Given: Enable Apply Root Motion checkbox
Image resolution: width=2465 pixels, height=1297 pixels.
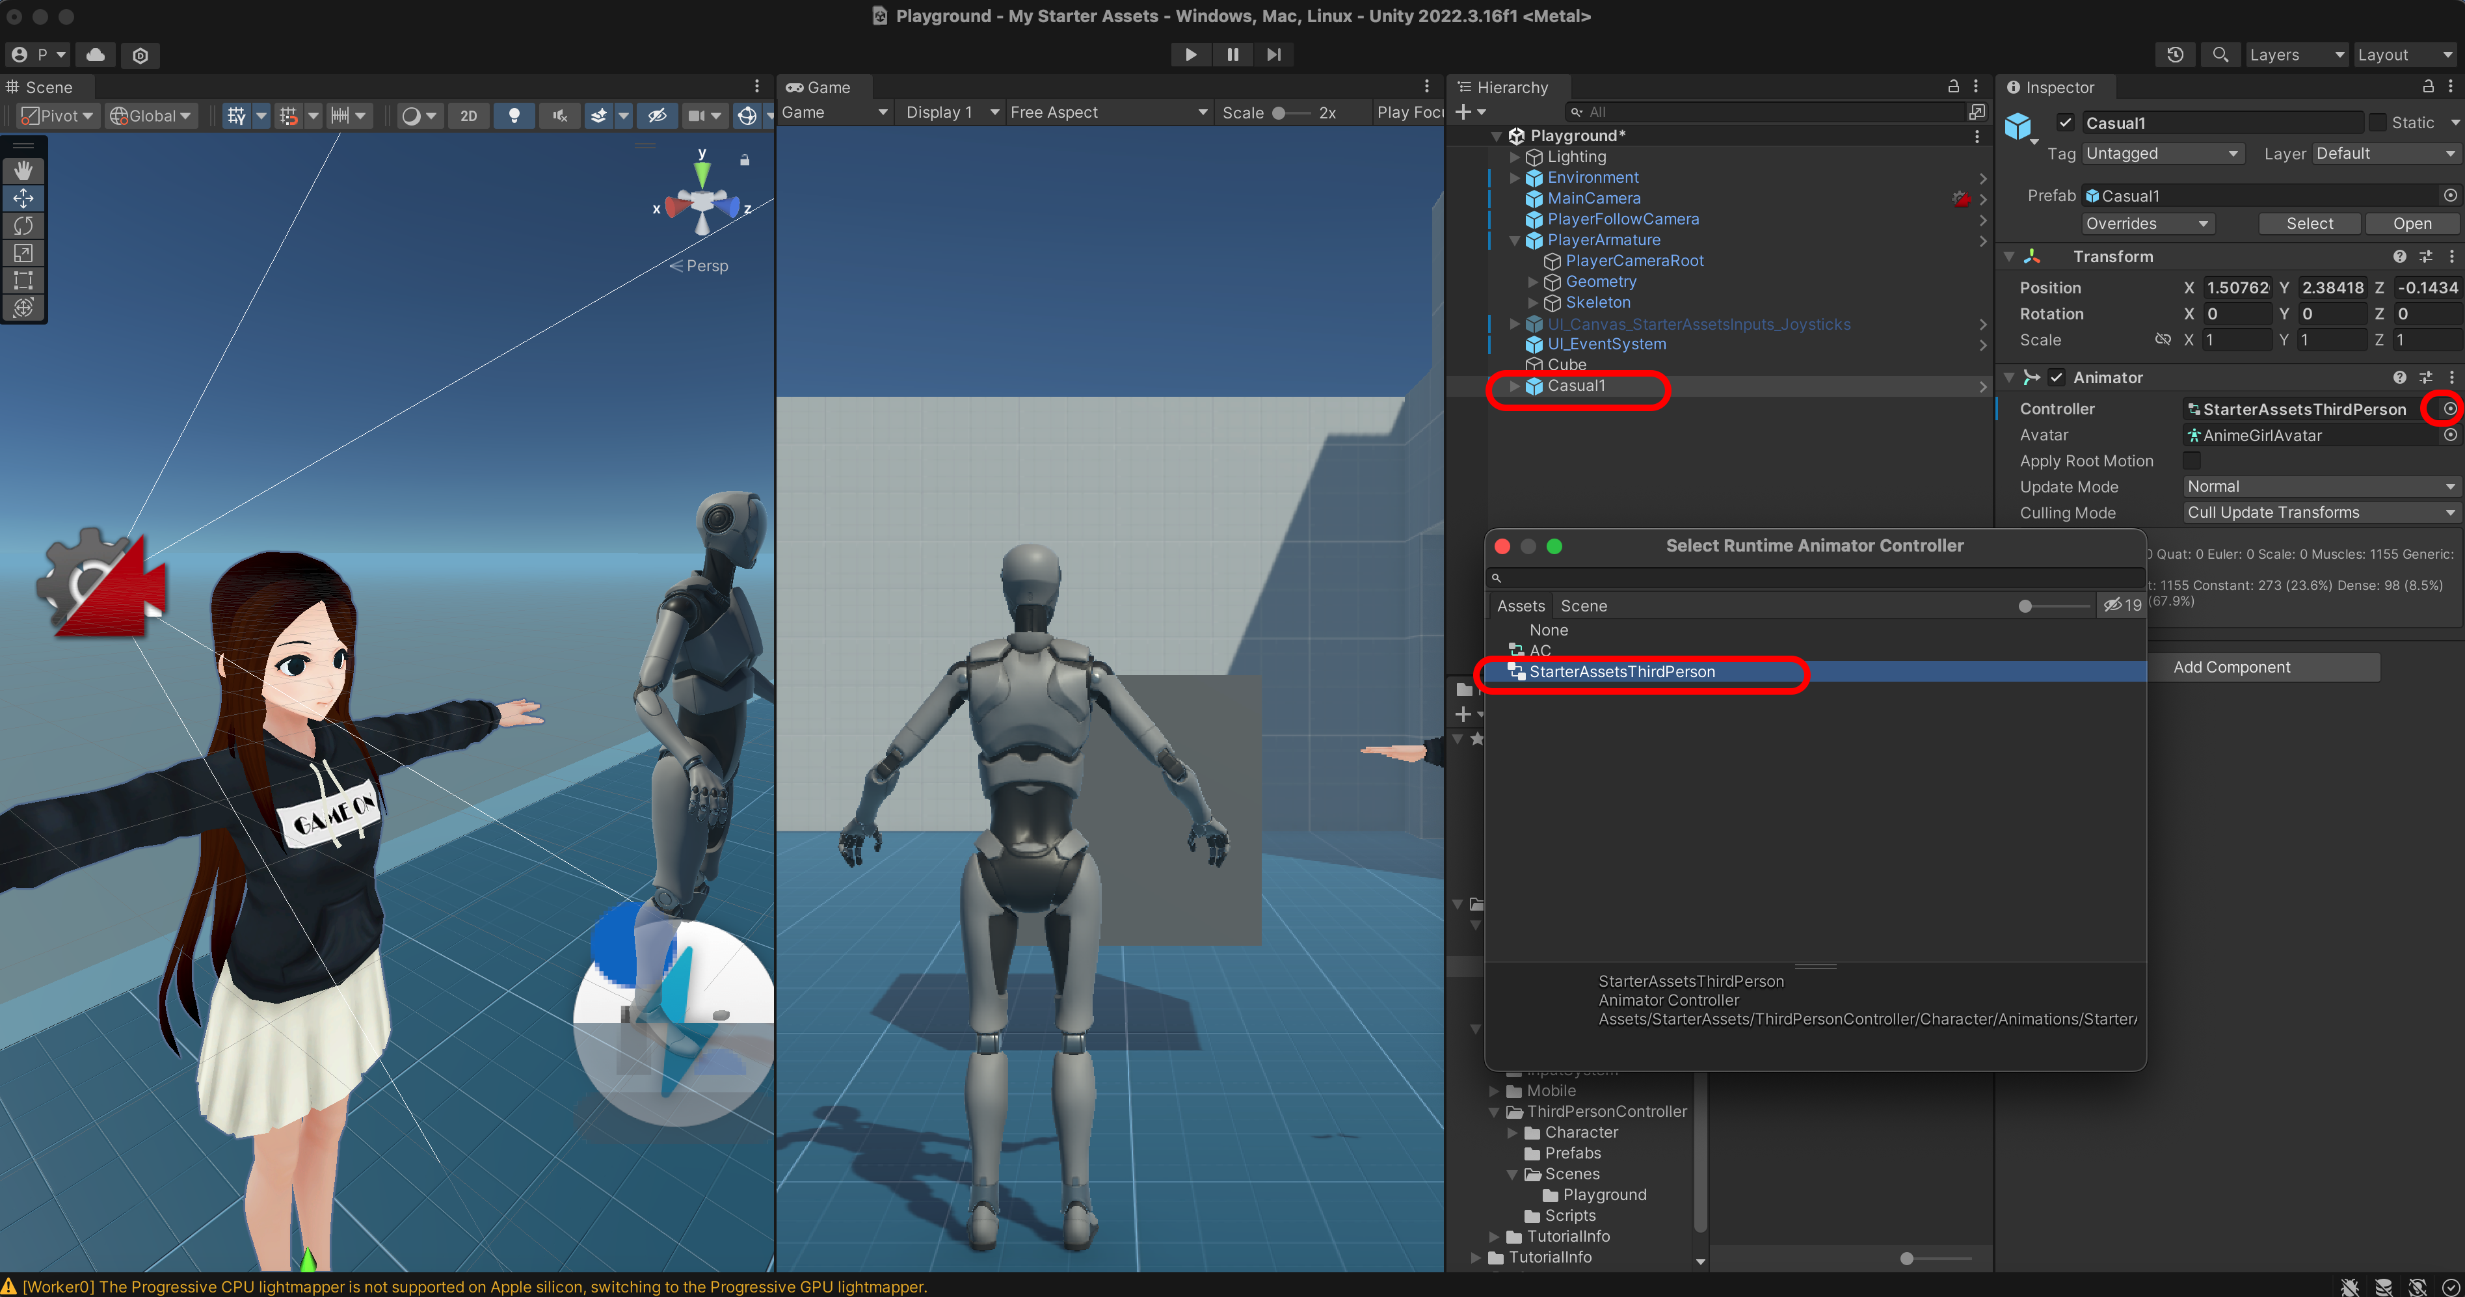Looking at the screenshot, I should pyautogui.click(x=2191, y=461).
